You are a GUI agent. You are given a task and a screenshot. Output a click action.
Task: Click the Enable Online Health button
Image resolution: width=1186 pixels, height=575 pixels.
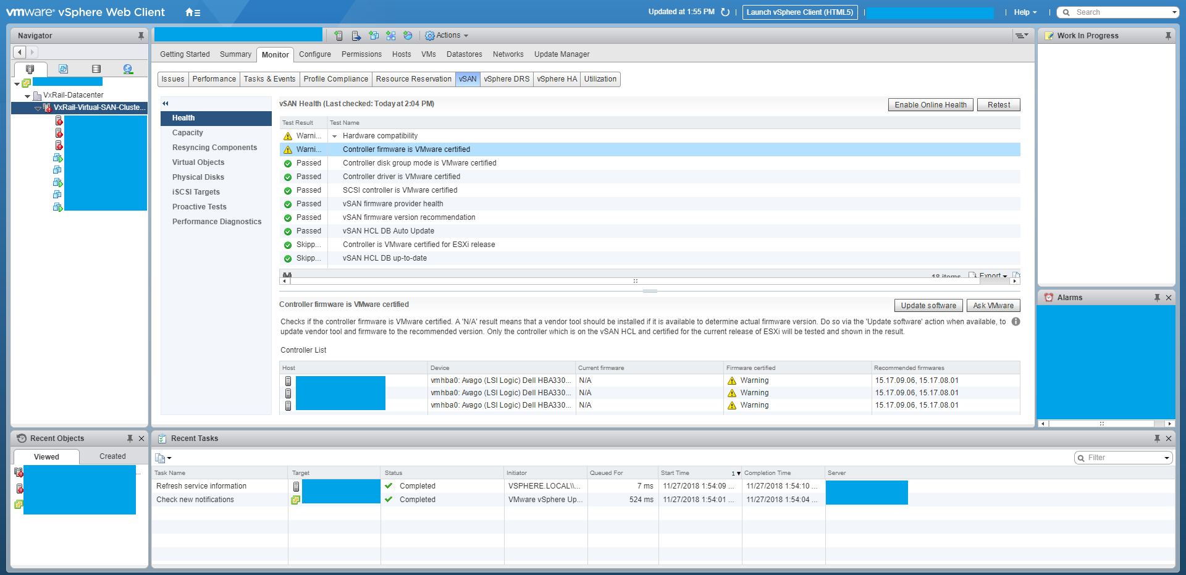930,104
